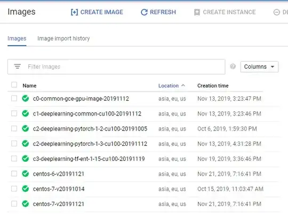Check the c2-deeplearning-pytorch-1-3-cu100-20191112 row box
The width and height of the screenshot is (288, 214).
(x=14, y=143)
